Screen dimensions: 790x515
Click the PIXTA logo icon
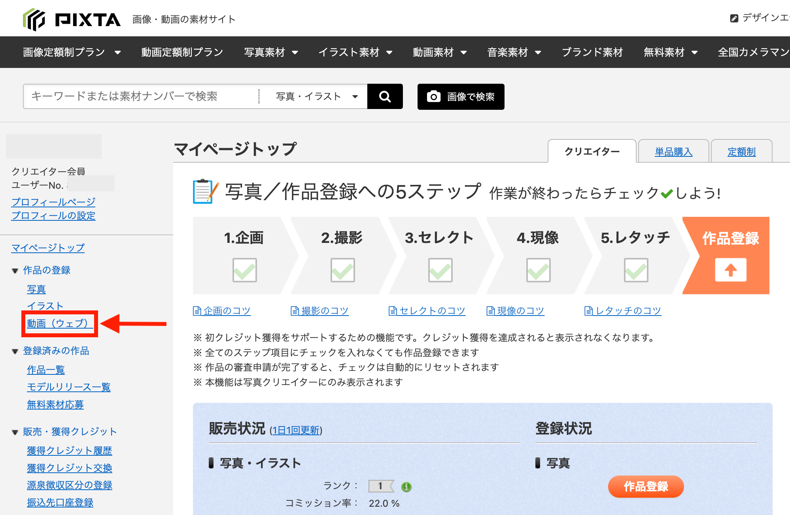[34, 19]
